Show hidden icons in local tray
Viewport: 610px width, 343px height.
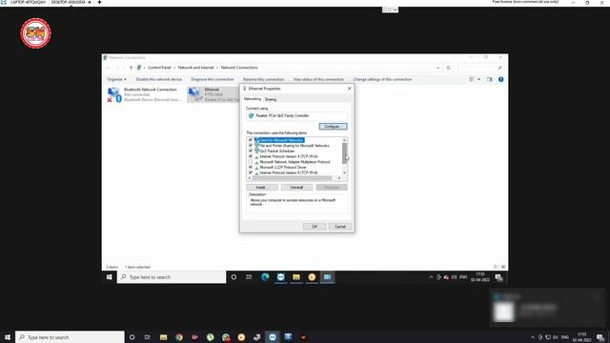click(x=533, y=337)
